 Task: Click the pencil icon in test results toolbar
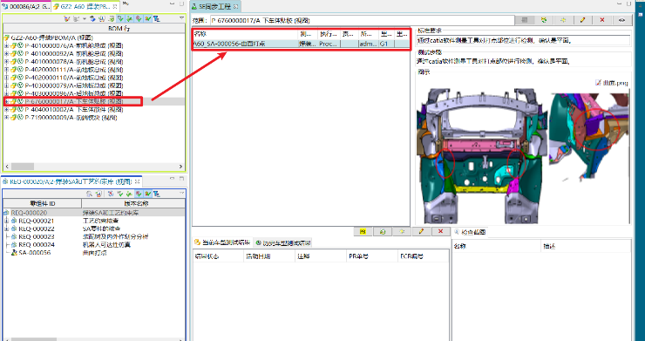tap(421, 231)
